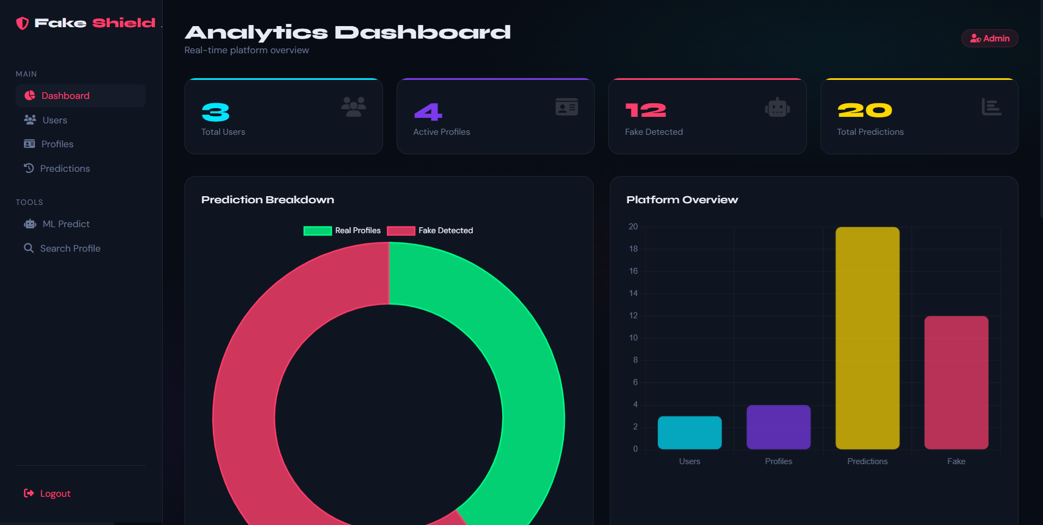Click the Logout exit arrow icon

[29, 493]
